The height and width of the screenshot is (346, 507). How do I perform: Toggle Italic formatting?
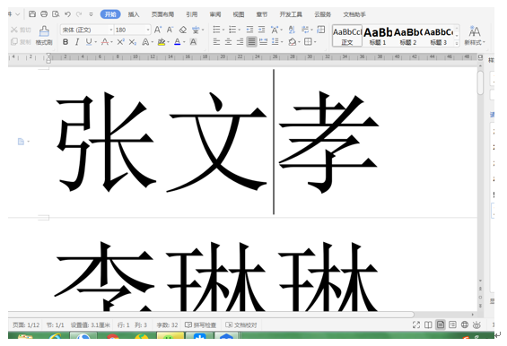(x=77, y=41)
